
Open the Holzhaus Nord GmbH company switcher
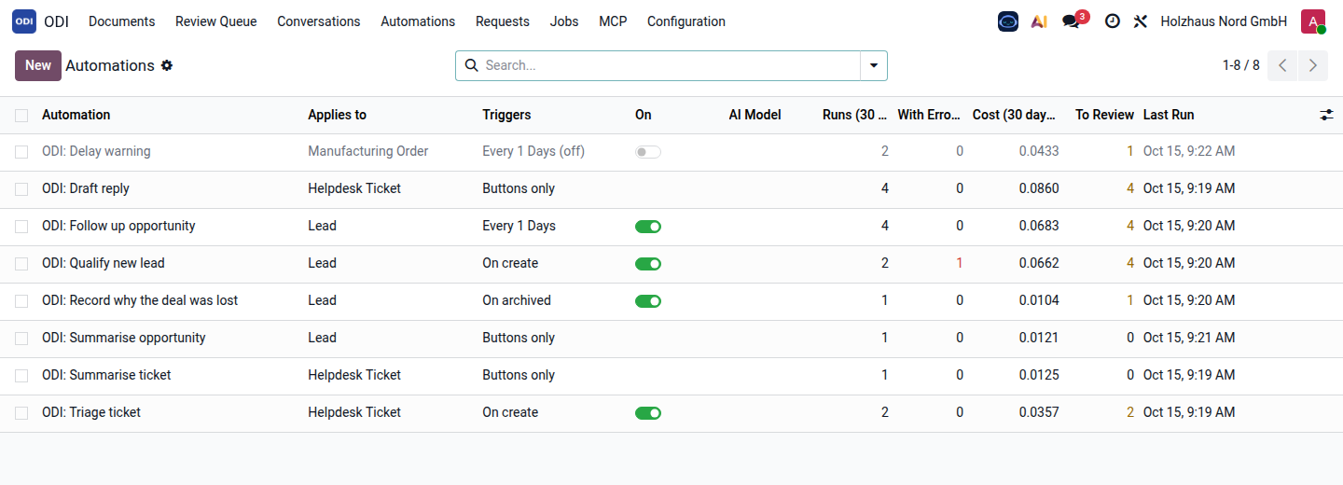click(1224, 21)
